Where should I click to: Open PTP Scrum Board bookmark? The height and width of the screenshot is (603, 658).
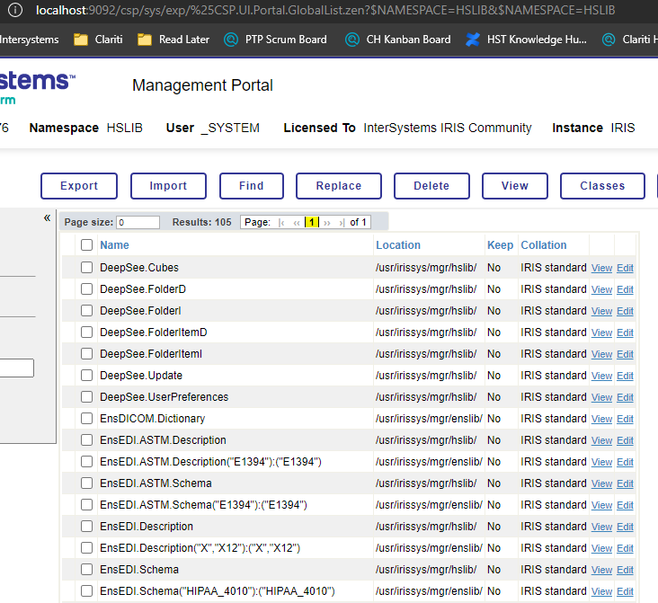275,40
